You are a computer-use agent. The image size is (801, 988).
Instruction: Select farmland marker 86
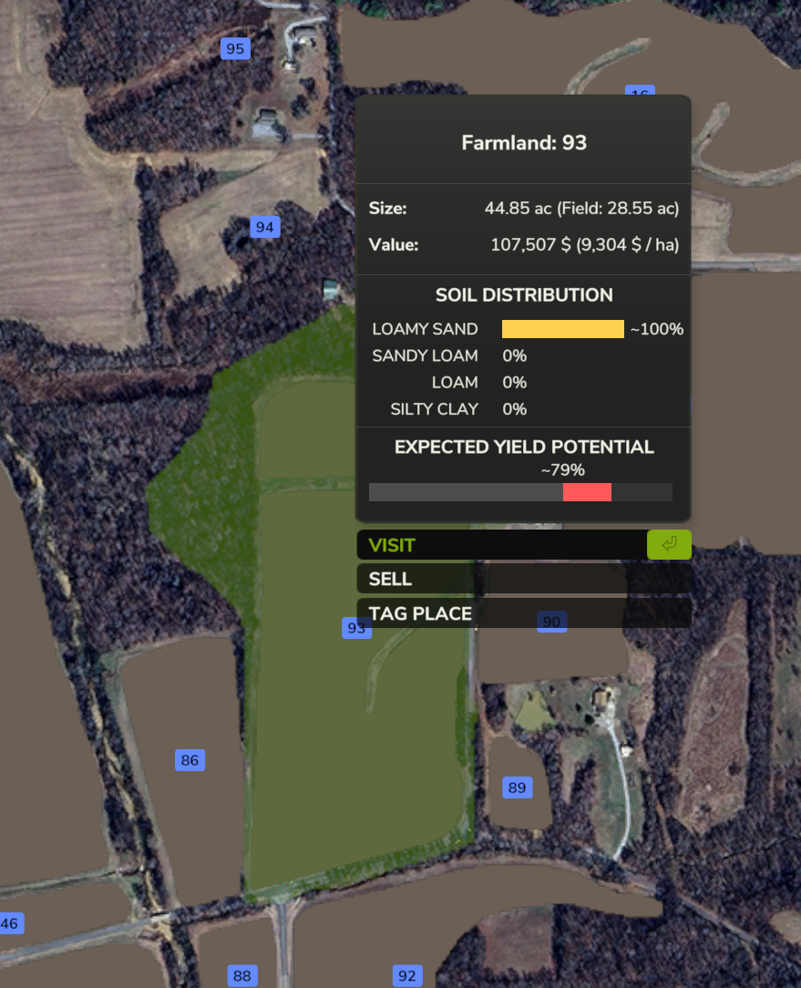point(190,760)
